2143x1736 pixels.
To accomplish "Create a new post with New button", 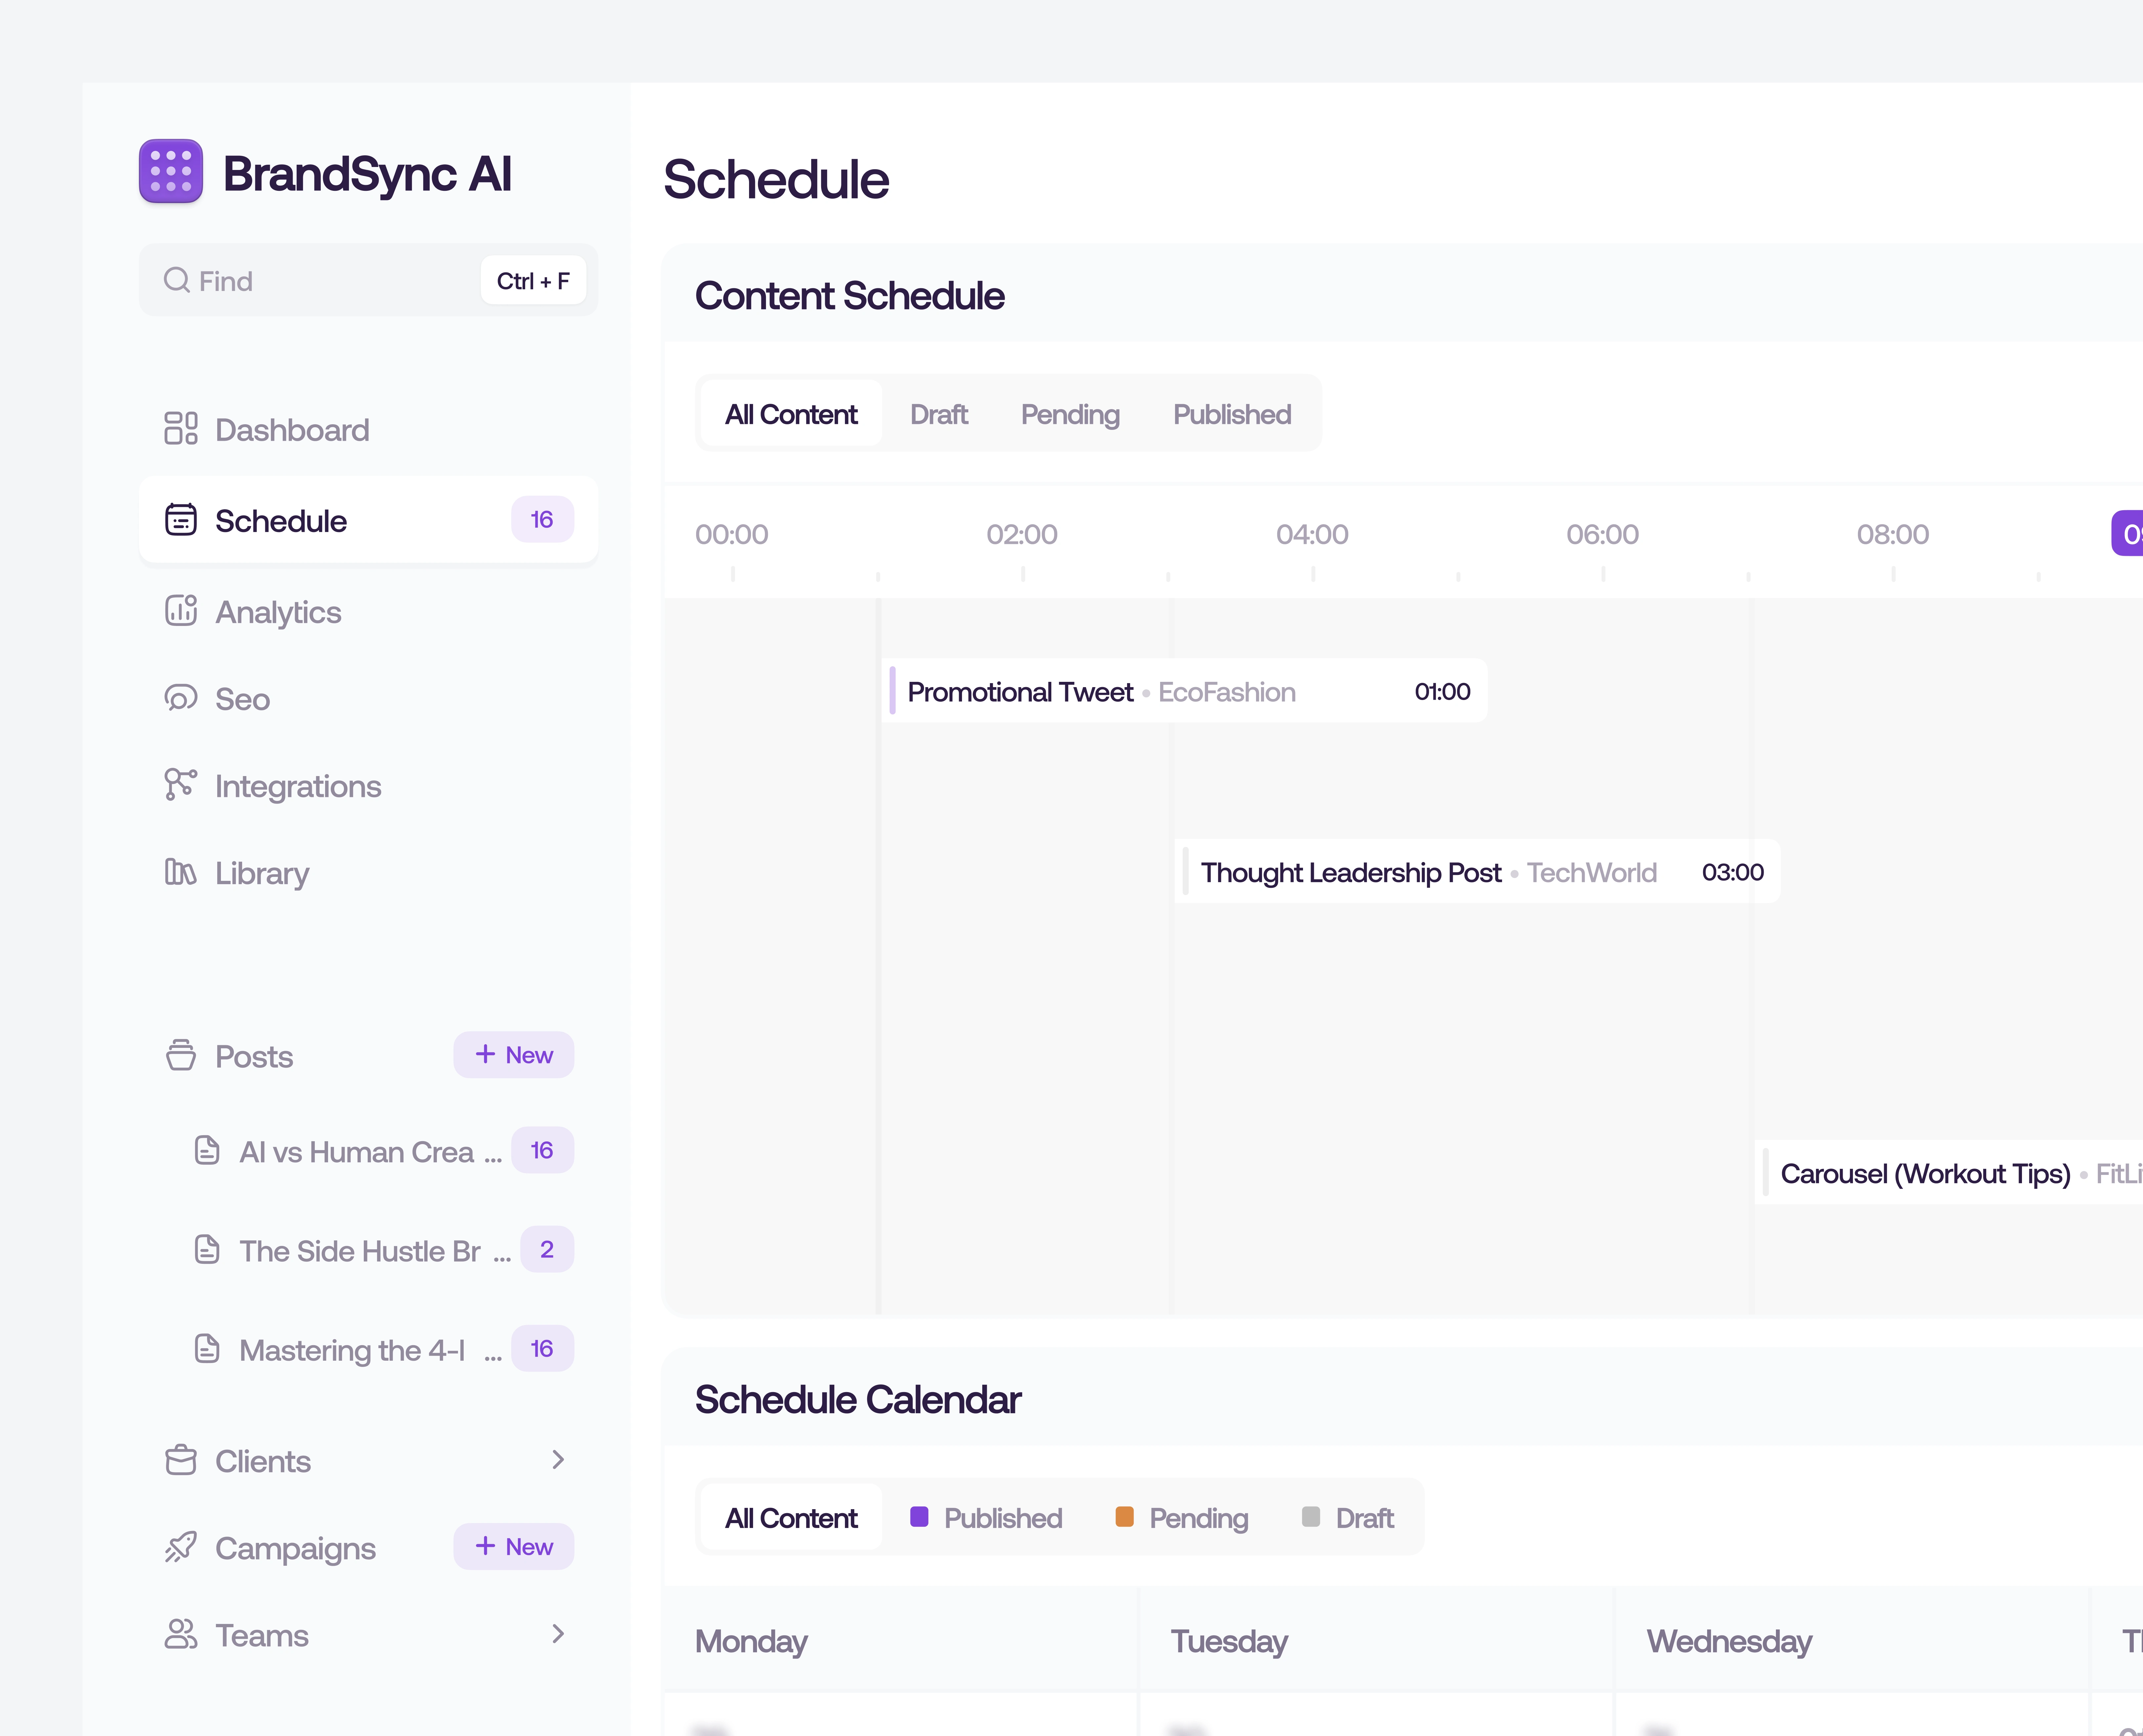I will point(514,1055).
